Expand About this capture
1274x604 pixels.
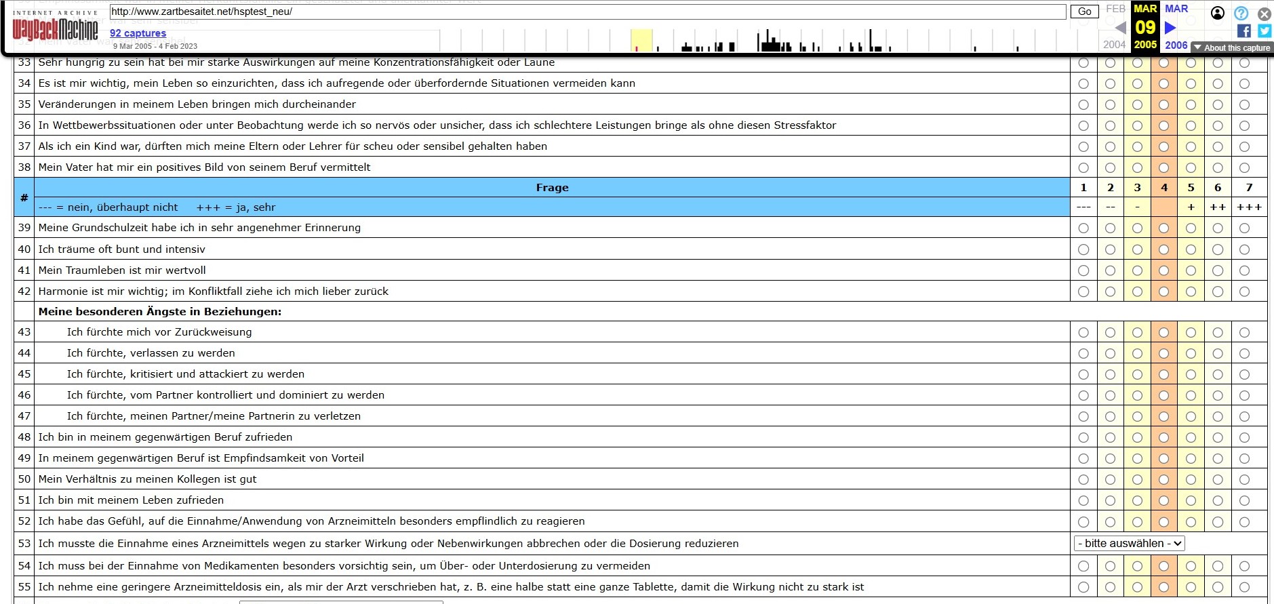coord(1232,47)
